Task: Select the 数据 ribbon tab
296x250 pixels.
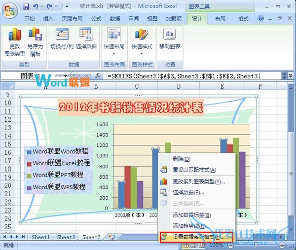Action: 115,18
